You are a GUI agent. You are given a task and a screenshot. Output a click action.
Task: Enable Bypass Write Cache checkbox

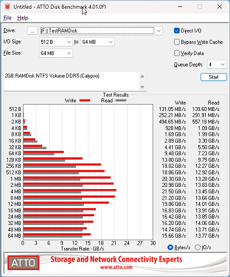tap(177, 42)
